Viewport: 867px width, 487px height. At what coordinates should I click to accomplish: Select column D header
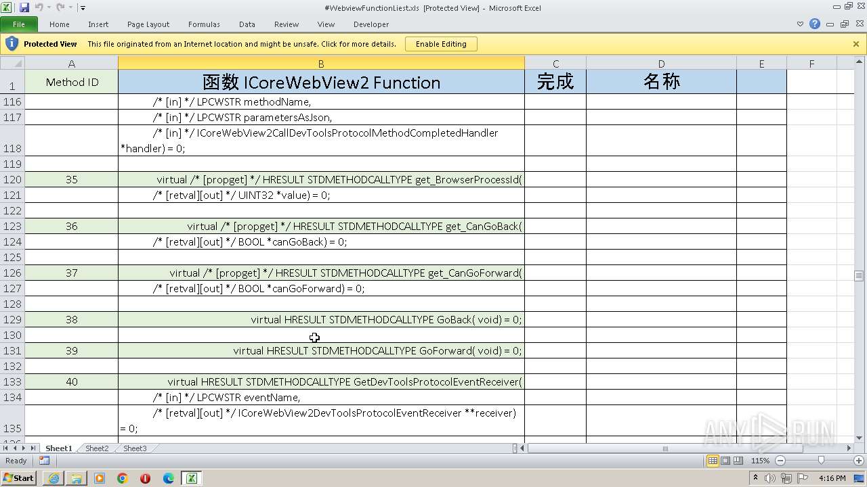click(x=661, y=64)
